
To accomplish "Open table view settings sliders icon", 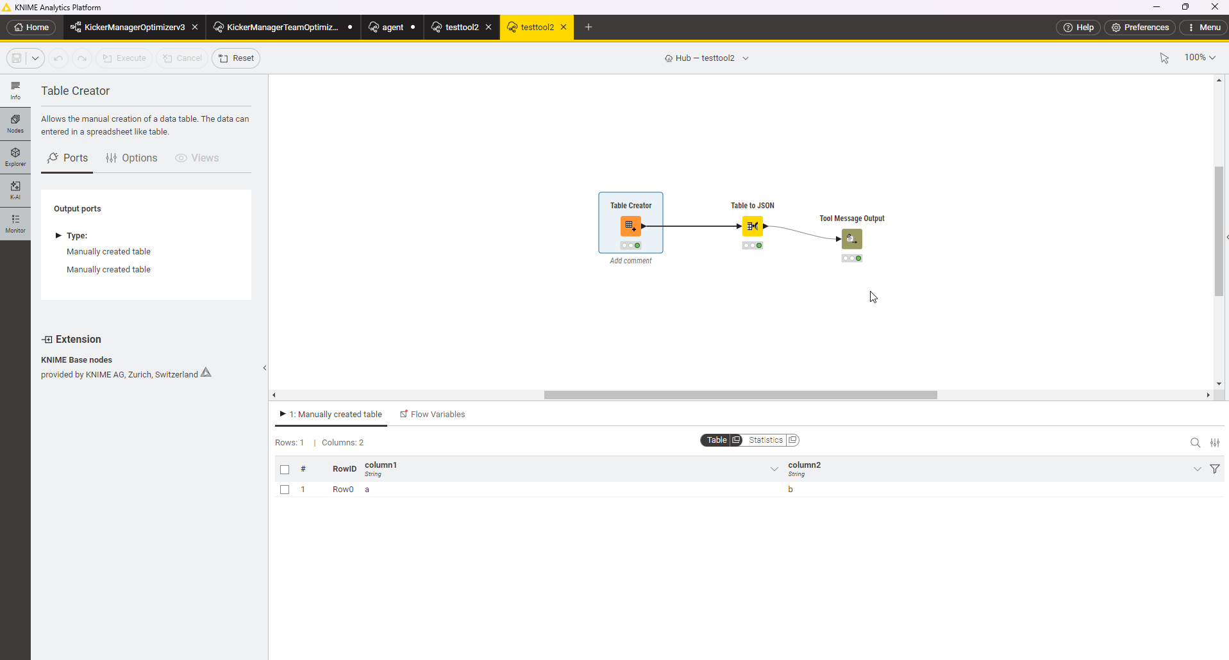I will click(1215, 443).
